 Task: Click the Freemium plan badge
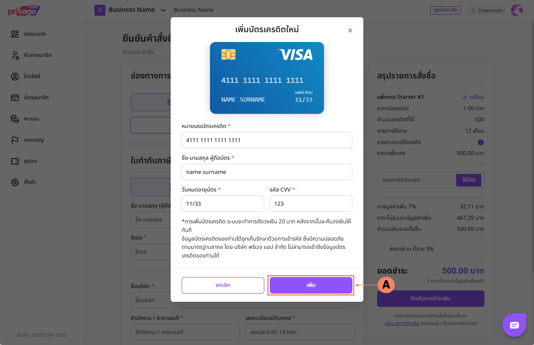(x=486, y=11)
